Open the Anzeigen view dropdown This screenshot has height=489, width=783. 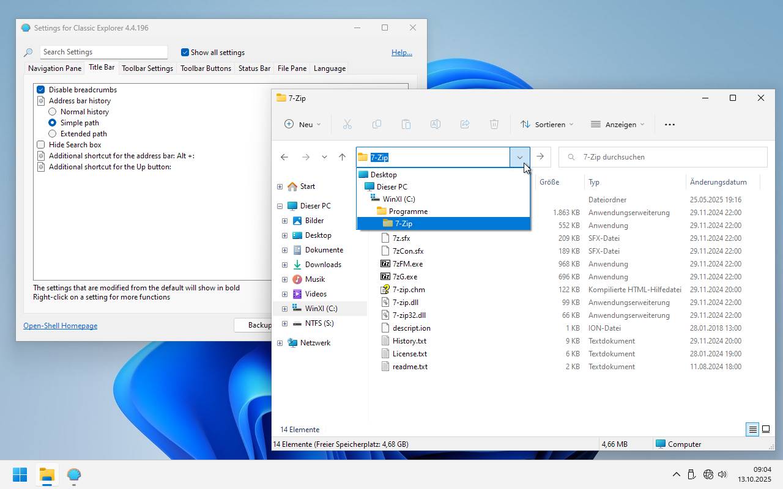point(618,124)
